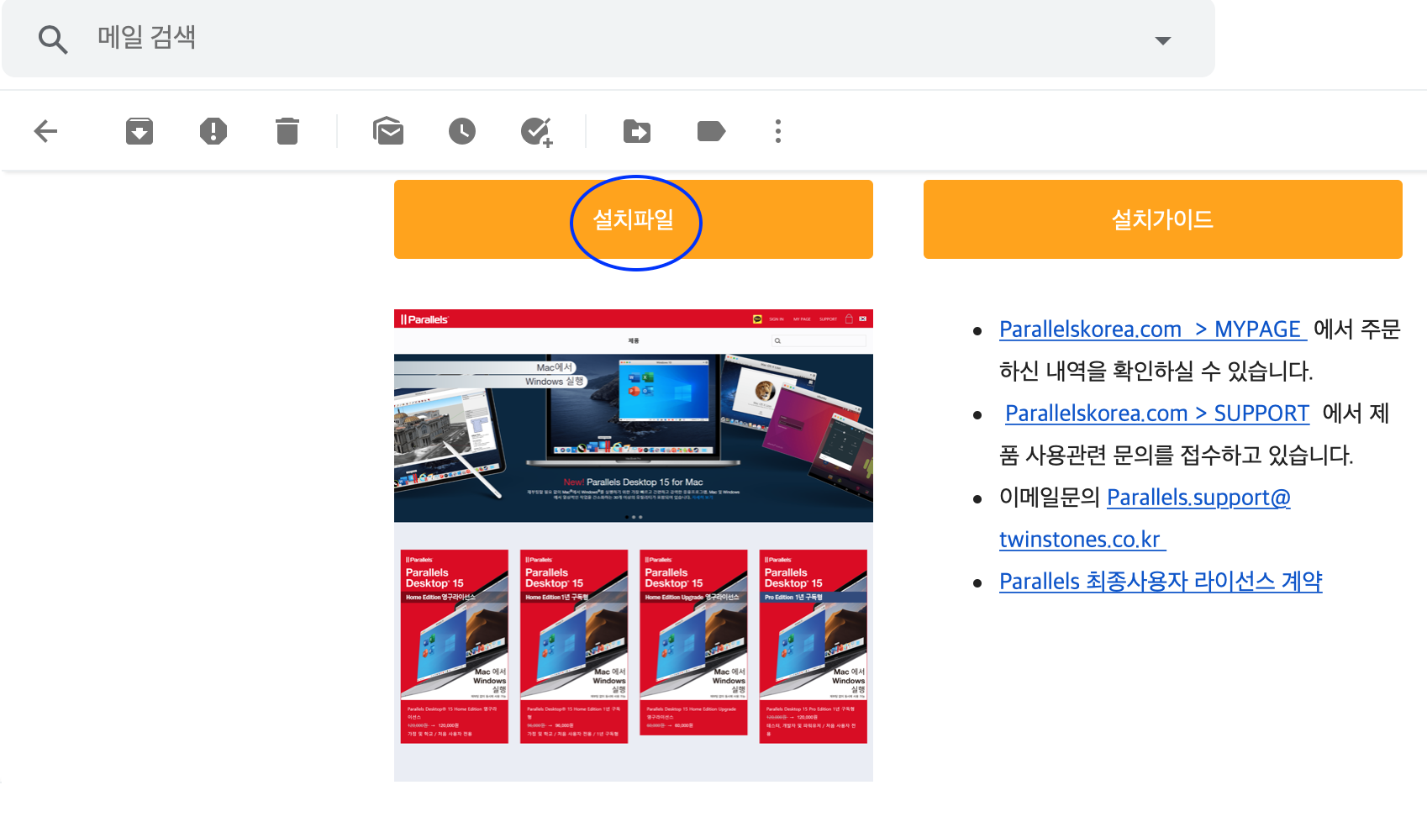Click the 설치가이드 orange button

[x=1163, y=219]
